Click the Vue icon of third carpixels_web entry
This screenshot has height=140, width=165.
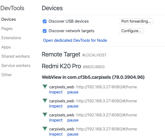click(x=45, y=115)
